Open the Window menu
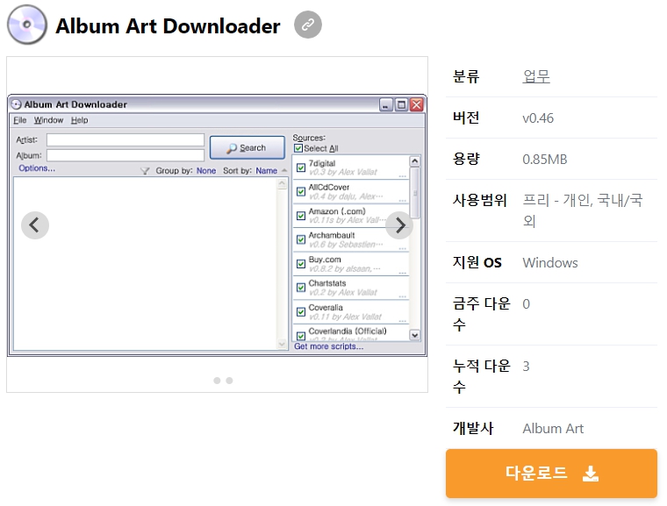Image resolution: width=667 pixels, height=506 pixels. pyautogui.click(x=48, y=120)
